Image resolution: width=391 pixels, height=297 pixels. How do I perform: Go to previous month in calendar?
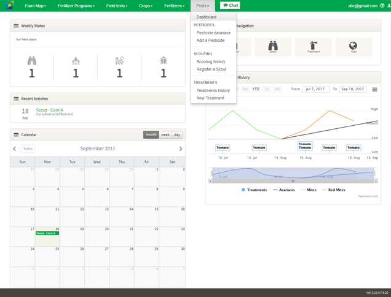(15, 148)
